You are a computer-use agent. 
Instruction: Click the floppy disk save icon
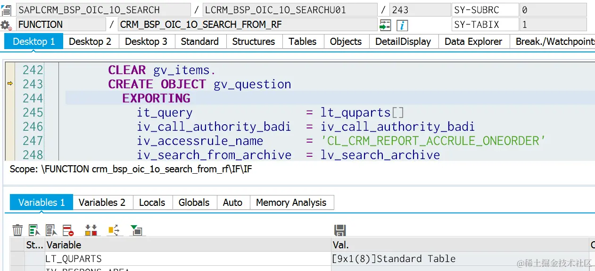tap(340, 230)
